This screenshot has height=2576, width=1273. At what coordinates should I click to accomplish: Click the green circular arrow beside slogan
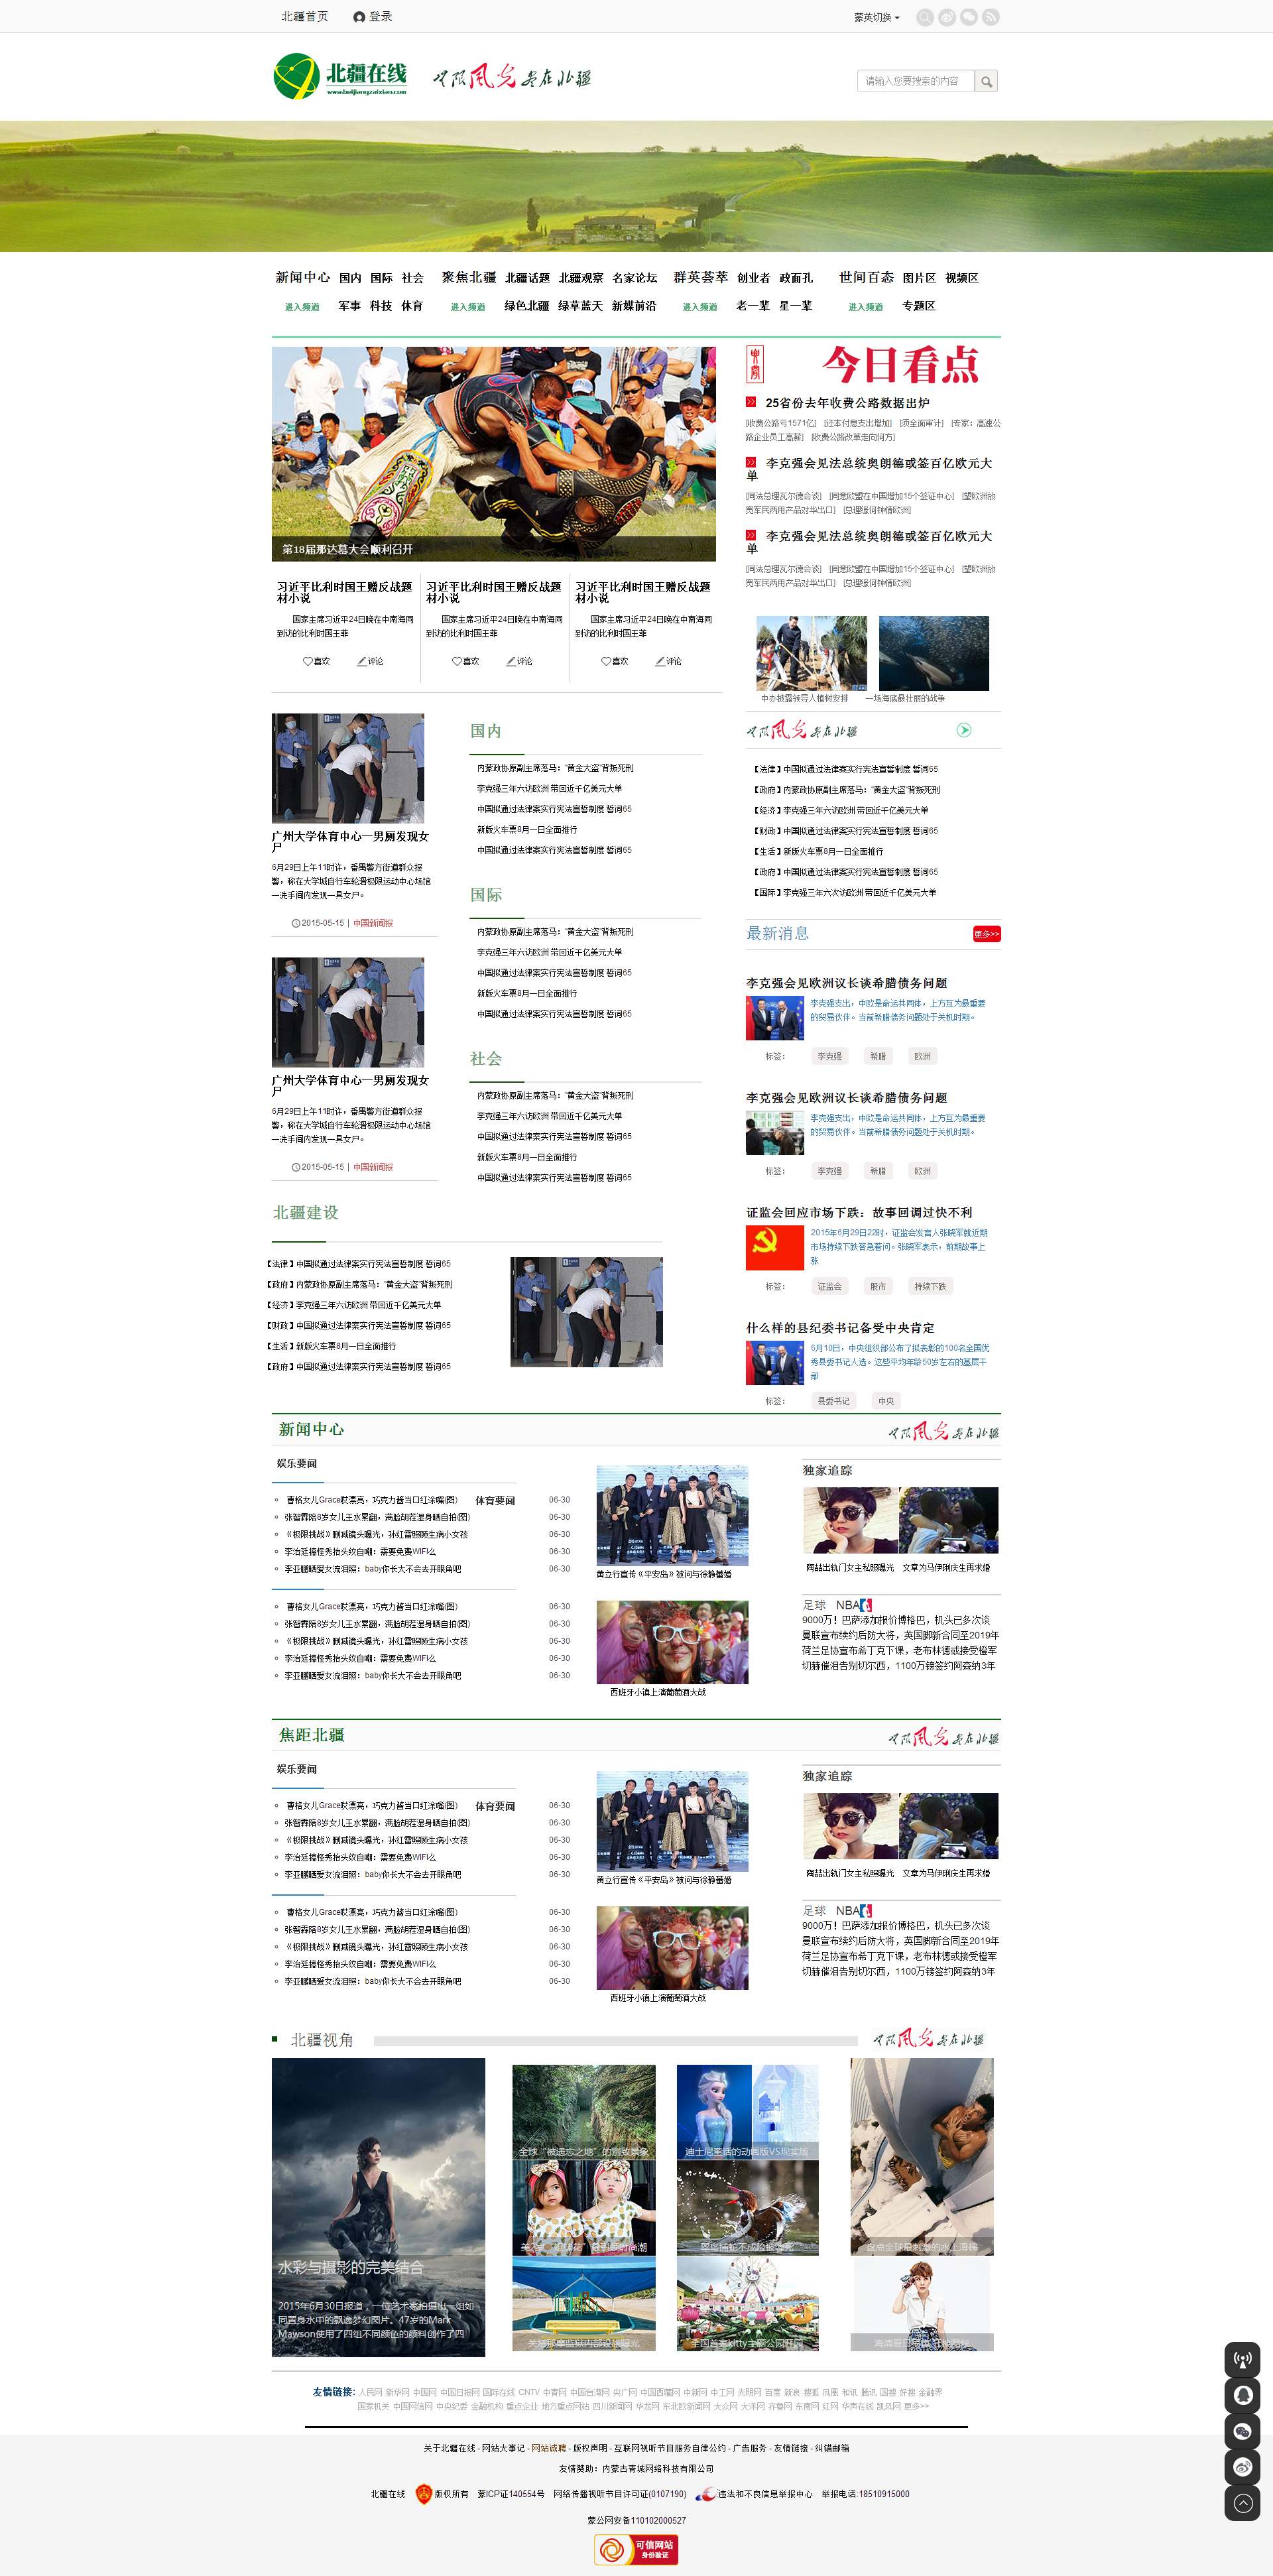(964, 730)
